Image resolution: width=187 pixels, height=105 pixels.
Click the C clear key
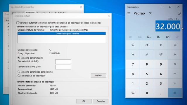(161, 45)
